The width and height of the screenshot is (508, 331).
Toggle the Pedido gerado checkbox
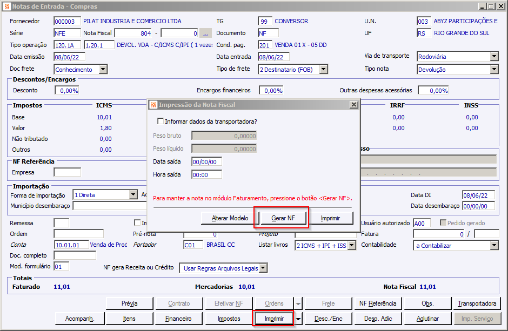coord(443,222)
